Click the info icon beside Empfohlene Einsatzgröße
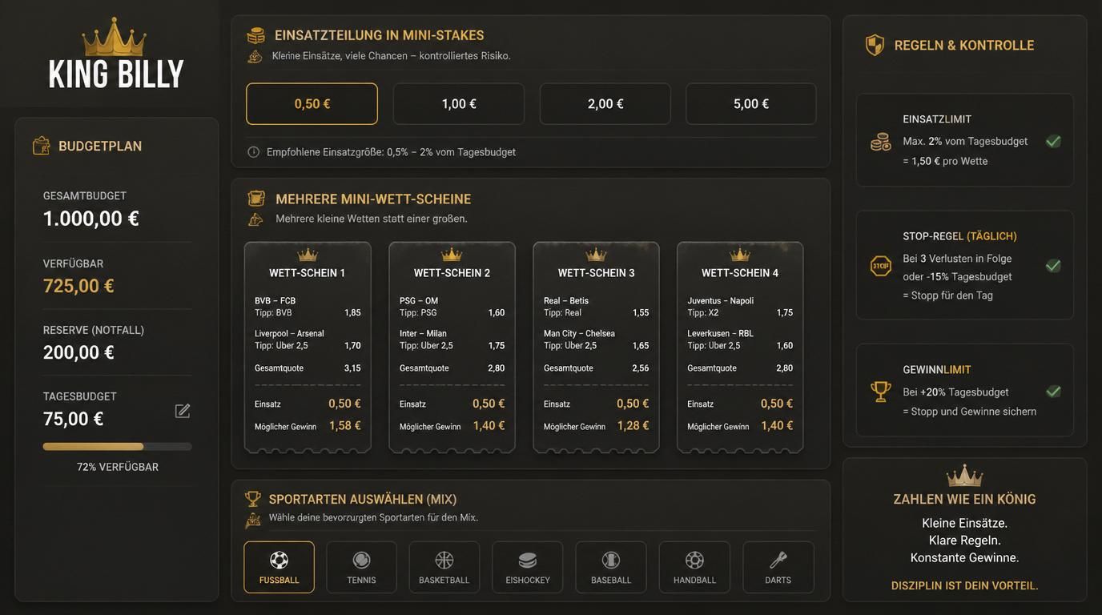This screenshot has width=1102, height=615. (254, 152)
